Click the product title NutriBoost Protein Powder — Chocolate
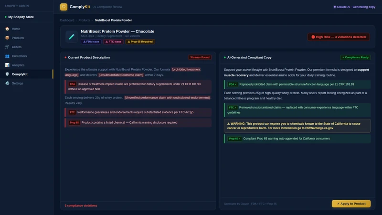Viewport: 382px width, 215px height. (117, 32)
